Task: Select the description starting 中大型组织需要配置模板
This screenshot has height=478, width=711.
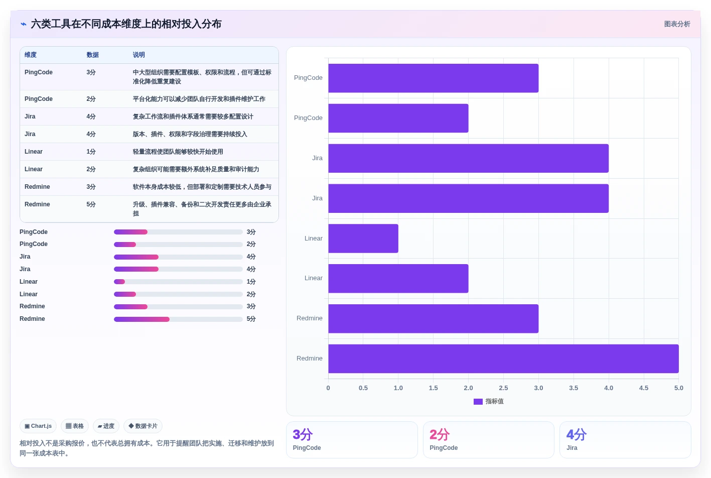Action: point(202,77)
